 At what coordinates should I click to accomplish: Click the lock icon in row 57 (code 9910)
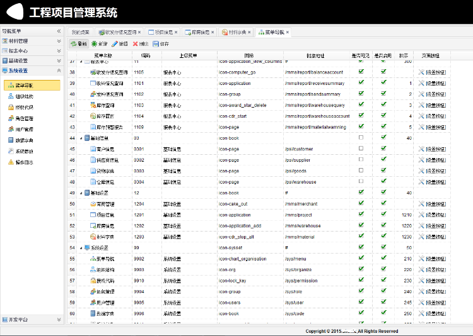click(93, 281)
